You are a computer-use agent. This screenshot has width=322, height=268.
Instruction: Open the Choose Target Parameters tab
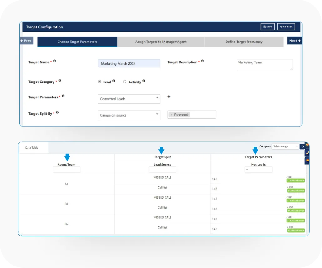click(x=77, y=42)
